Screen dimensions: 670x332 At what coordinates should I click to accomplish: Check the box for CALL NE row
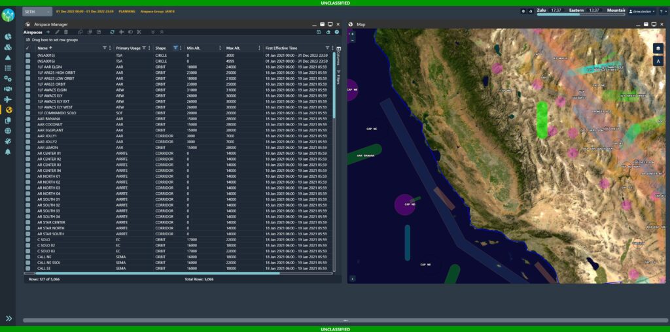pos(27,257)
